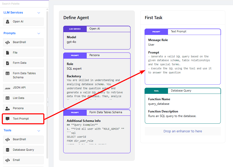Select the JSON API palette item label
The image size is (233, 167).
coord(19,87)
